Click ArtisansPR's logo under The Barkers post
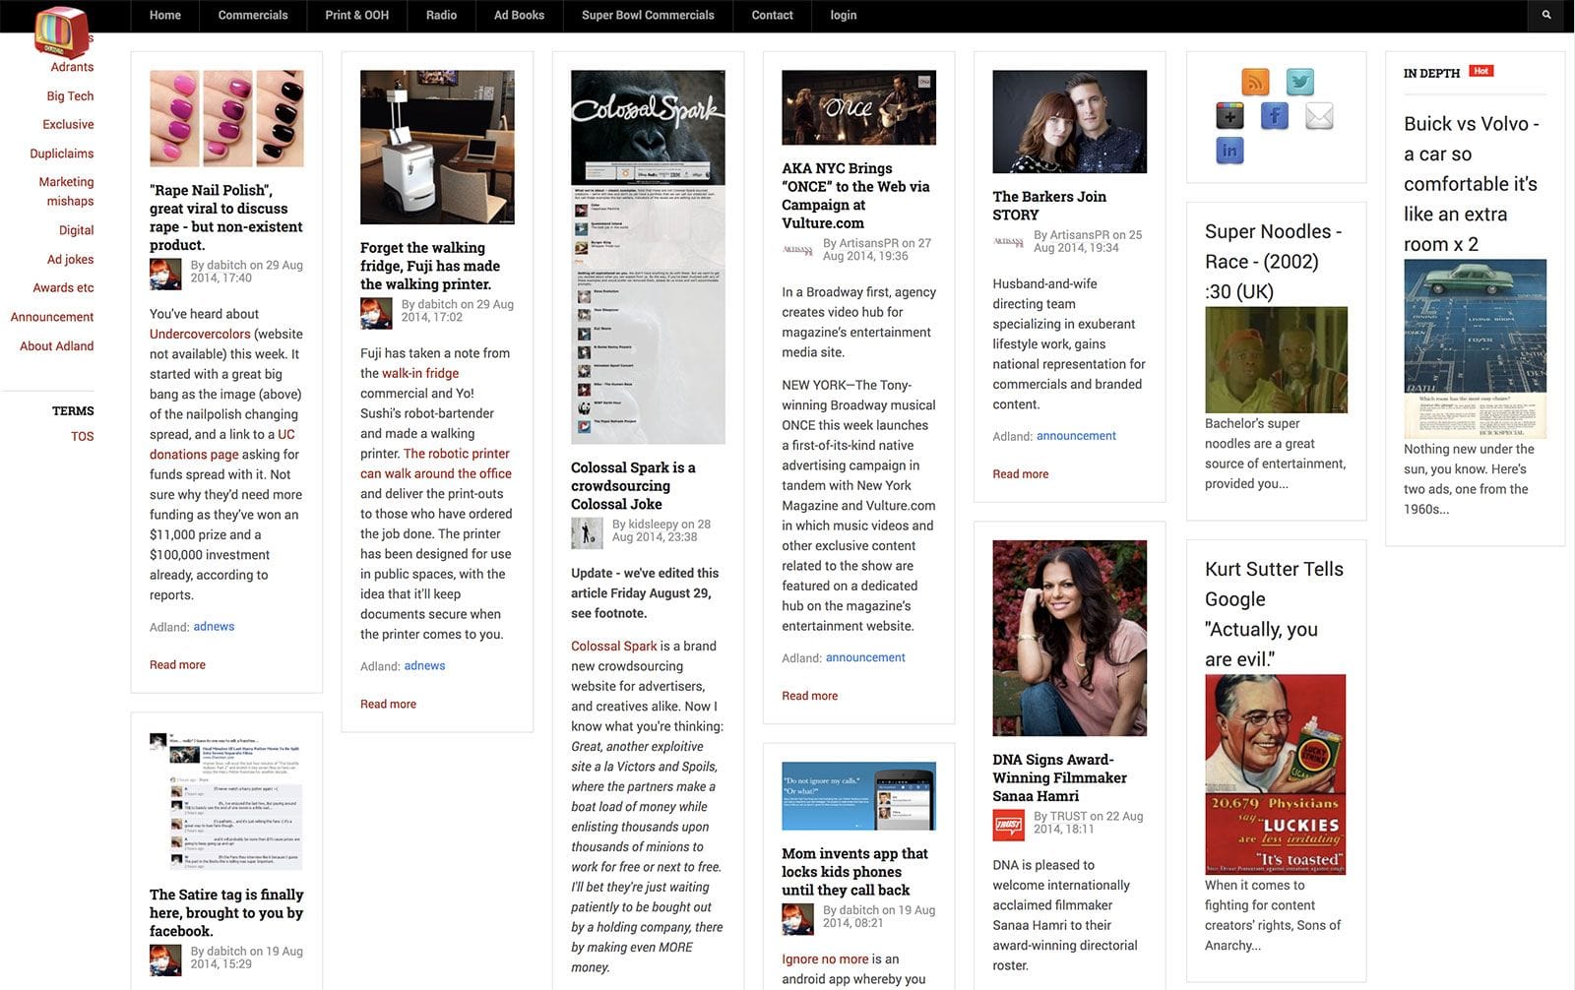This screenshot has height=990, width=1575. tap(1008, 242)
